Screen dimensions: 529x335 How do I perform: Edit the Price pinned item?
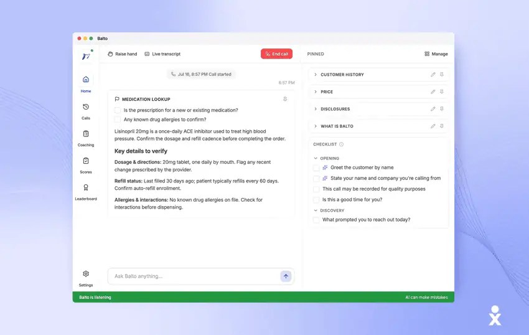tap(433, 92)
